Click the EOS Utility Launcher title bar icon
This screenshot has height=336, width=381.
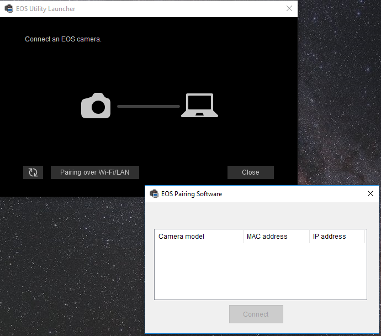(8, 9)
